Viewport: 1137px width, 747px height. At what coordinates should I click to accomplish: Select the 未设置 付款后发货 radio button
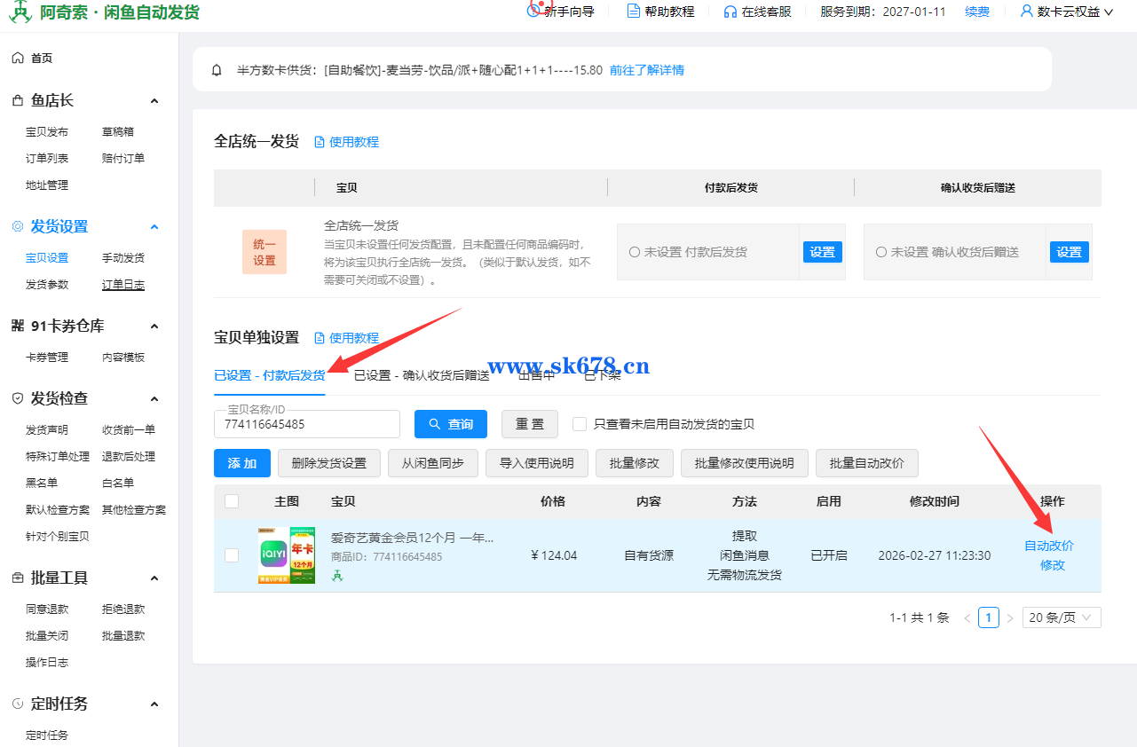(x=634, y=252)
